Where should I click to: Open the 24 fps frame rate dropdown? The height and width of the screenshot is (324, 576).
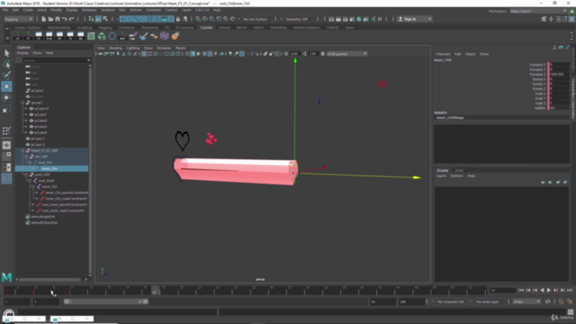[526, 301]
